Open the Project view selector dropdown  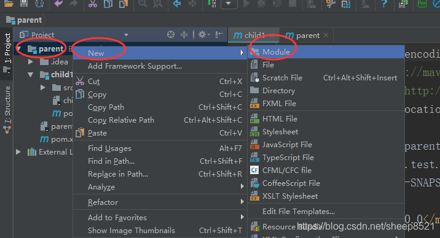126,35
